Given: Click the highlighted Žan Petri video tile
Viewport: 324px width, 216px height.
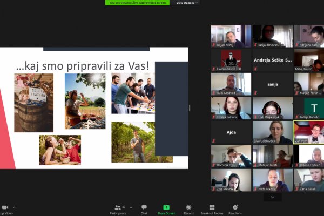Looking at the screenshot, I should click(x=308, y=132).
